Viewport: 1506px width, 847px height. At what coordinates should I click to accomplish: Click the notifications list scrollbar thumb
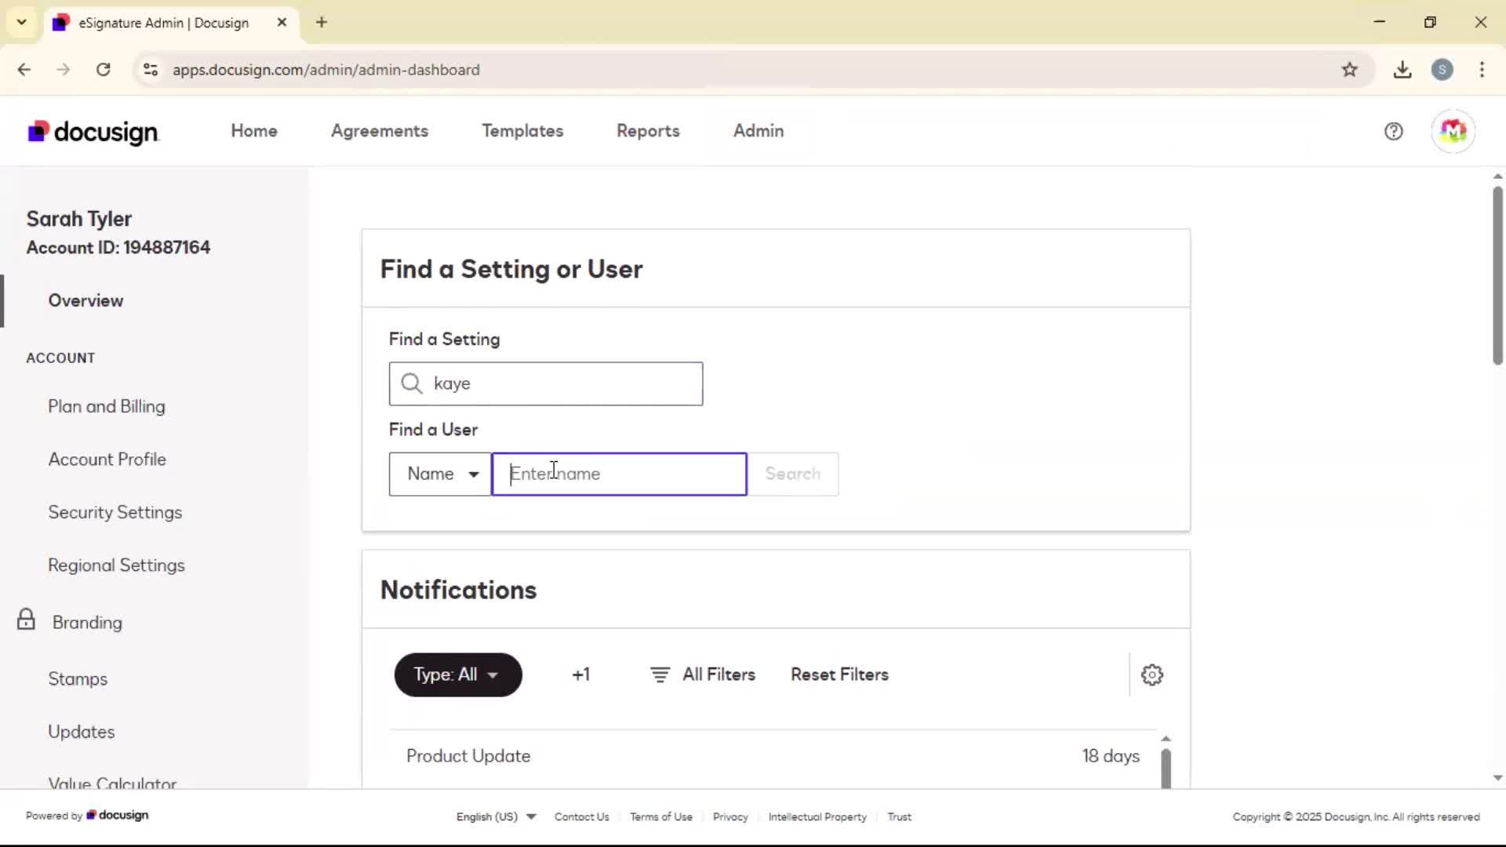click(1166, 769)
